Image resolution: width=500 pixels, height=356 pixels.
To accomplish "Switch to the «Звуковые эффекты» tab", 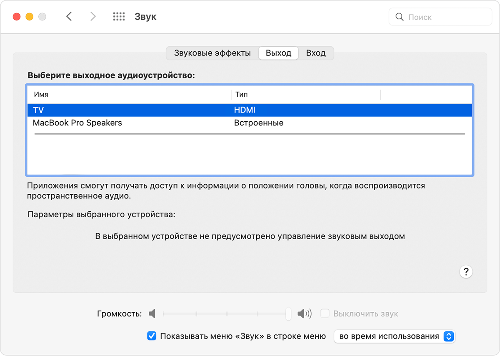I will pyautogui.click(x=212, y=53).
